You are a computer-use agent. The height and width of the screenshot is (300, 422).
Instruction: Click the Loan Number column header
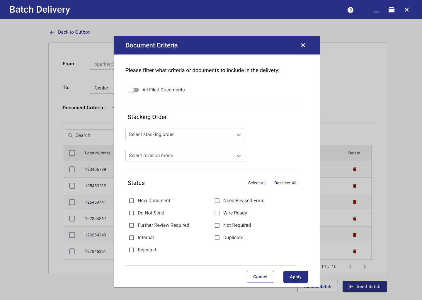click(x=98, y=153)
